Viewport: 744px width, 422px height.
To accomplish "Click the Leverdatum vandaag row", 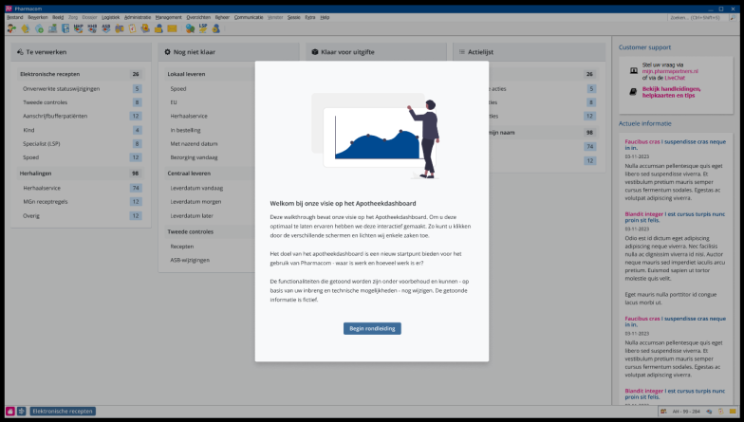I will click(209, 188).
